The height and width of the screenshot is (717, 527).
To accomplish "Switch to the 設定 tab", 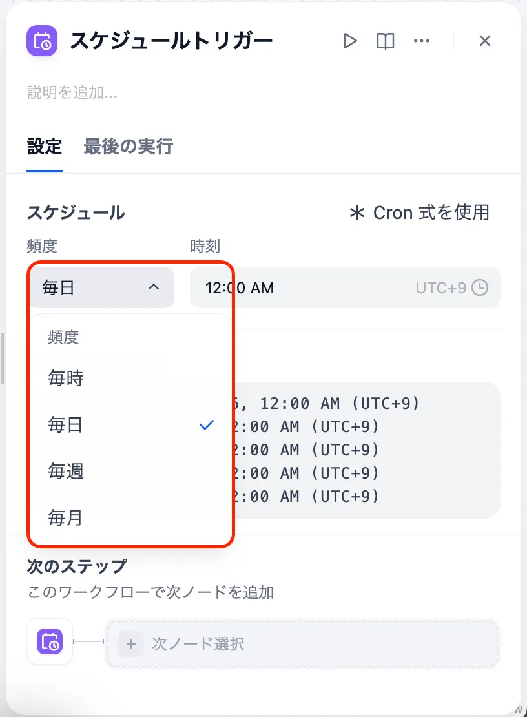I will [45, 147].
